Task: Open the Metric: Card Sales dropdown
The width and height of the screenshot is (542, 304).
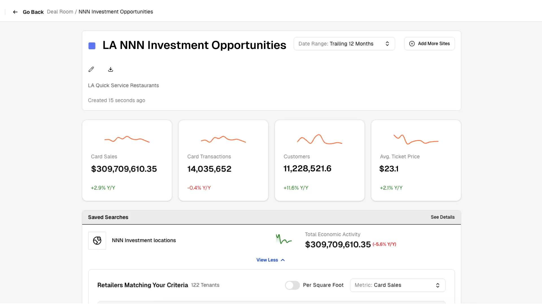Action: [397, 285]
